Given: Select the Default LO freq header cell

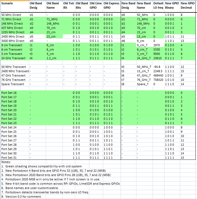Looking at the screenshot, I should (x=158, y=5).
